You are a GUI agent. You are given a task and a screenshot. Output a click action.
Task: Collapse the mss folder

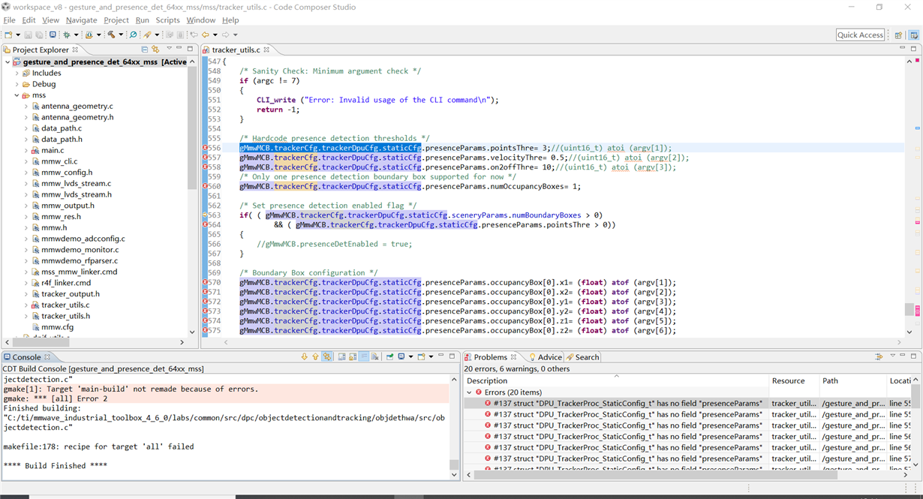click(17, 95)
